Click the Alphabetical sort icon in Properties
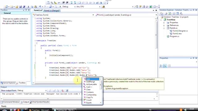This screenshot has width=198, height=111. [x=165, y=66]
